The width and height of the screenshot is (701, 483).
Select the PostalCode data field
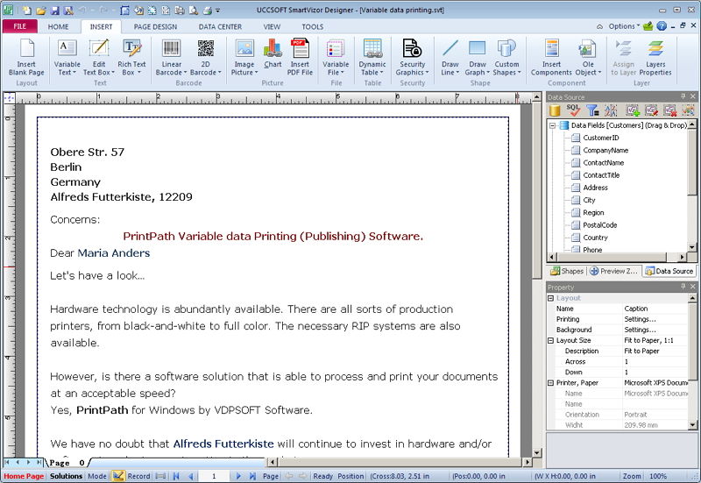click(x=599, y=225)
